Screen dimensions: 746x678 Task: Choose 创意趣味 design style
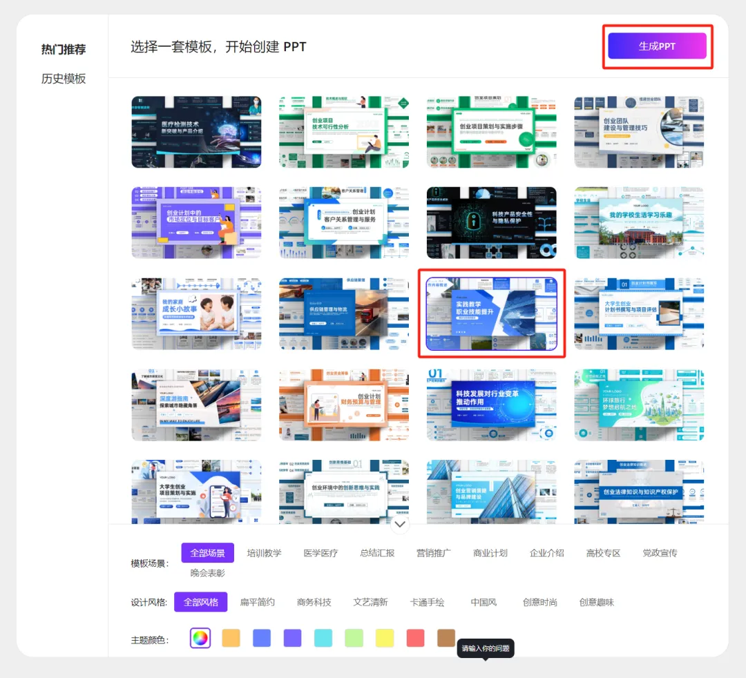597,603
